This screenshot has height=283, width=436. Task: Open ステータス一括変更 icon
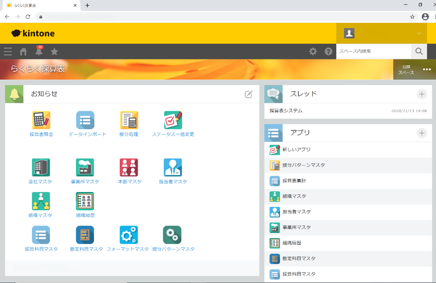173,120
